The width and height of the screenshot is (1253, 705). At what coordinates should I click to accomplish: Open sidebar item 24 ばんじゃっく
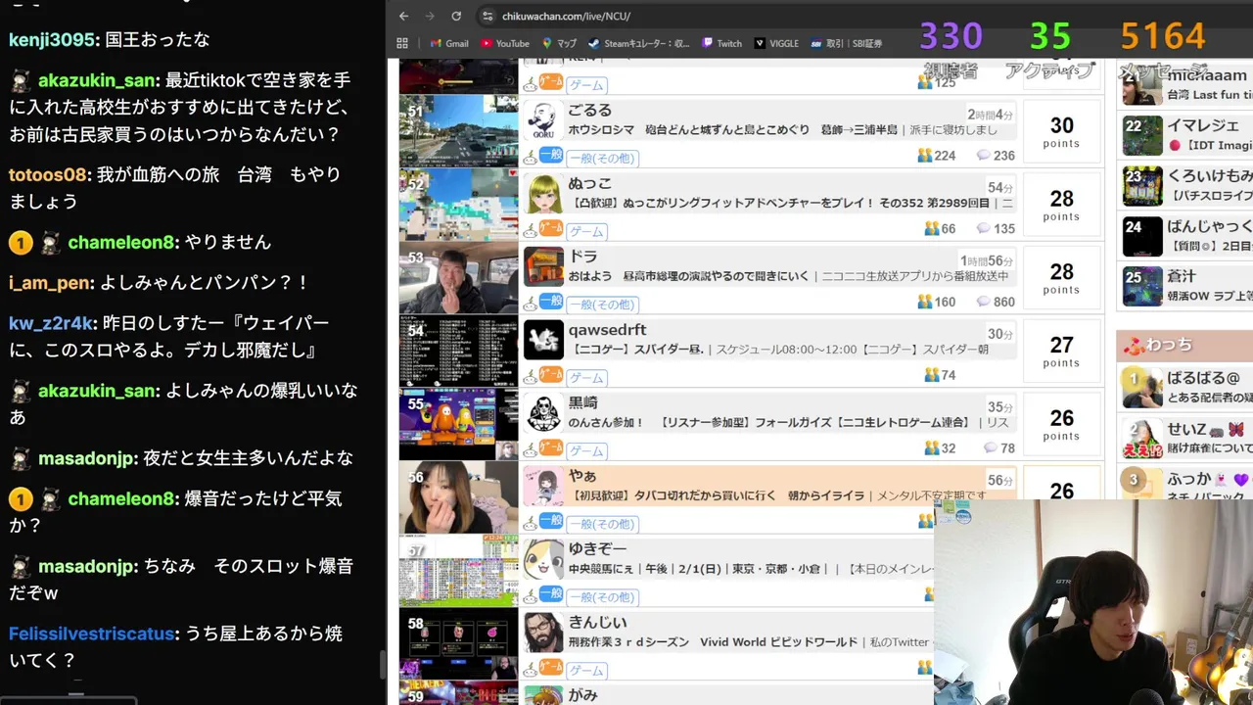pyautogui.click(x=1186, y=236)
